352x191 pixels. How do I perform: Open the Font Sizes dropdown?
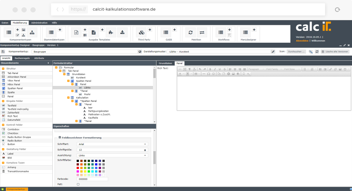click(x=291, y=69)
